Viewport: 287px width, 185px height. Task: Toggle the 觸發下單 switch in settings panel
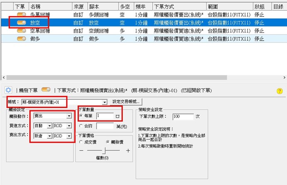(x=46, y=89)
